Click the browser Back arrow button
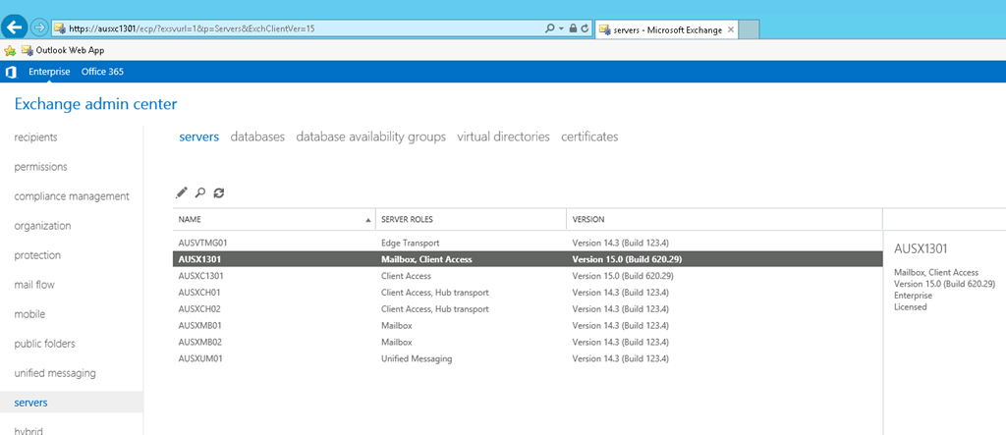Screen dimensions: 1006x435 15,27
